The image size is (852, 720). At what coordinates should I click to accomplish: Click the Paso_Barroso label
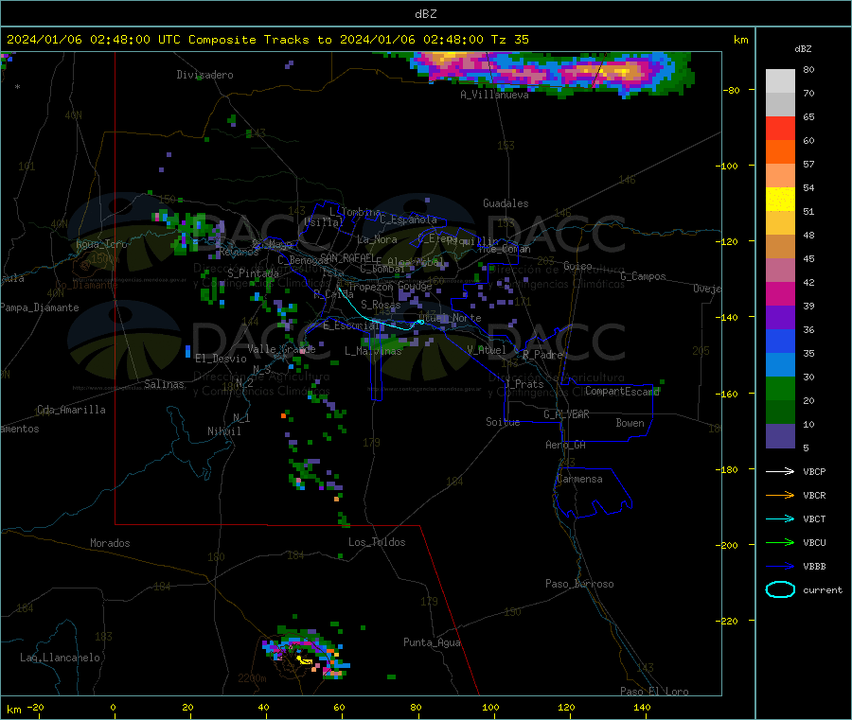pos(579,585)
